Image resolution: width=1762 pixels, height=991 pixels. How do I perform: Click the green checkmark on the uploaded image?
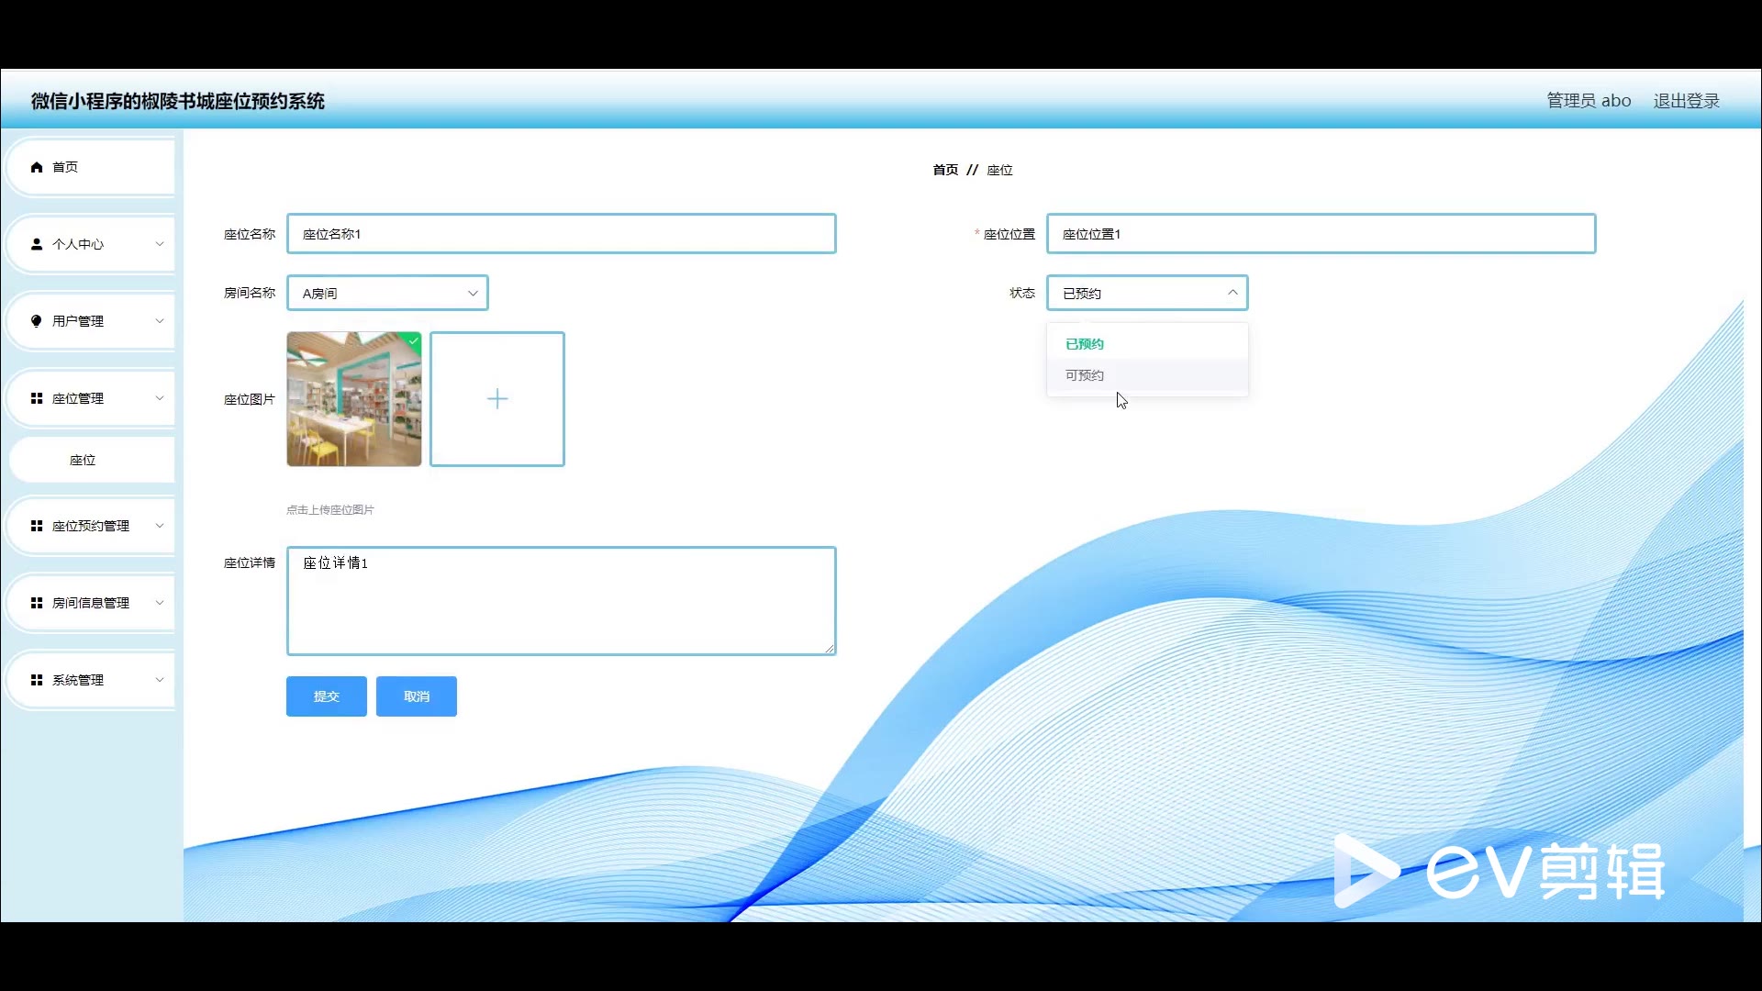coord(415,340)
